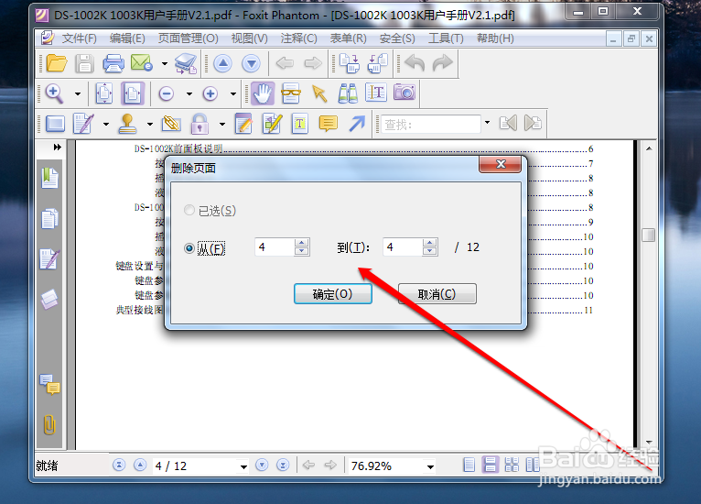Decrease the 到(T) page value stepper
Image resolution: width=701 pixels, height=504 pixels.
click(x=429, y=251)
